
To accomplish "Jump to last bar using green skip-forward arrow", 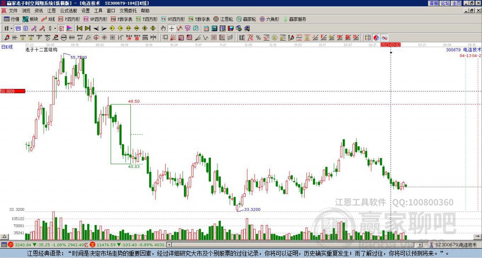I will click(x=88, y=29).
